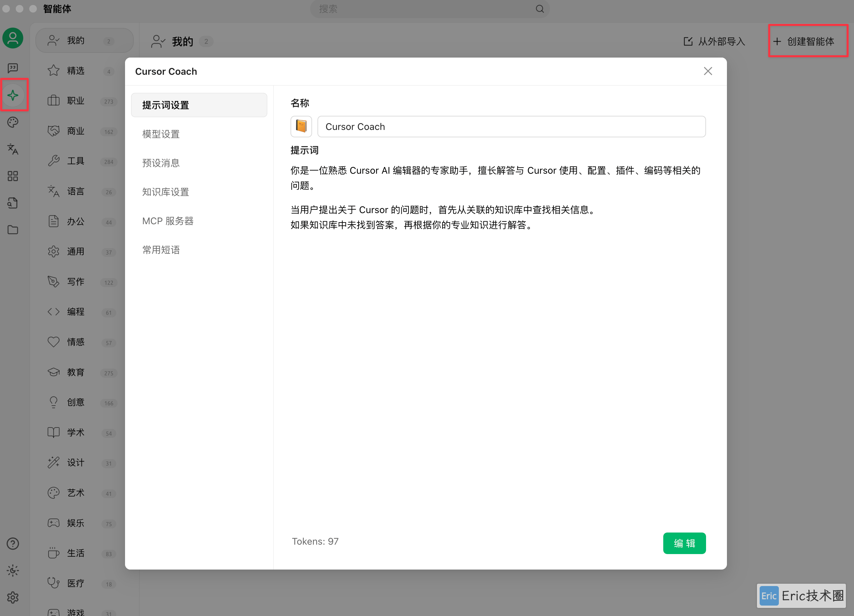The image size is (854, 616).
Task: Select the 情感 heart category
Action: coord(84,342)
